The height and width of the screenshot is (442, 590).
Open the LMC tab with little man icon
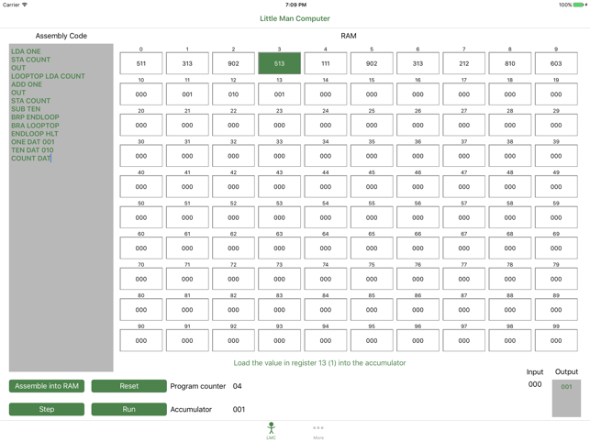[x=271, y=431]
